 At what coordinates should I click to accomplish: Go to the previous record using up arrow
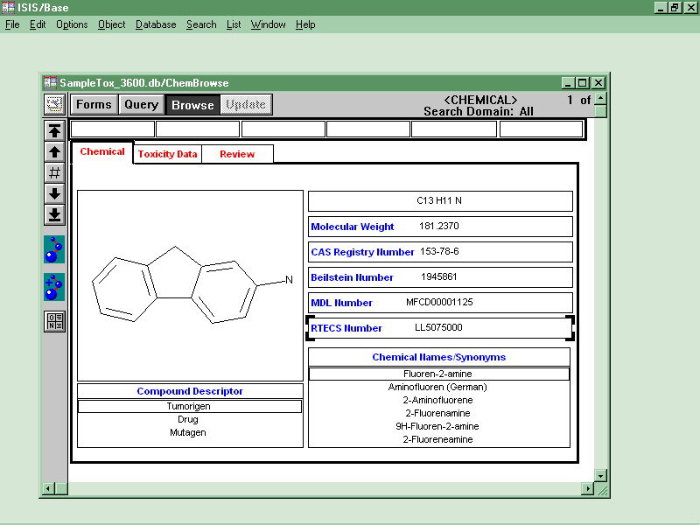pyautogui.click(x=54, y=152)
